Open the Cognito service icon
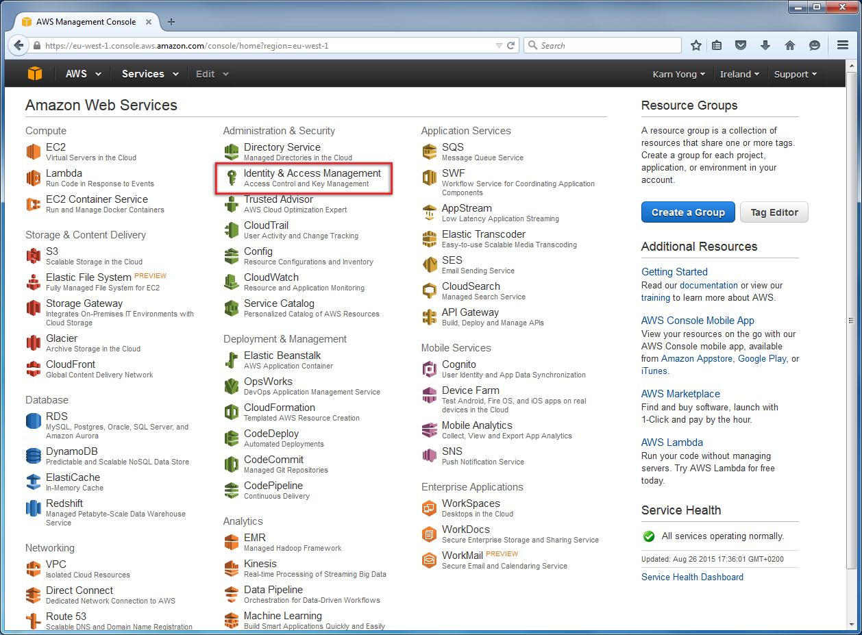This screenshot has height=635, width=862. click(430, 369)
